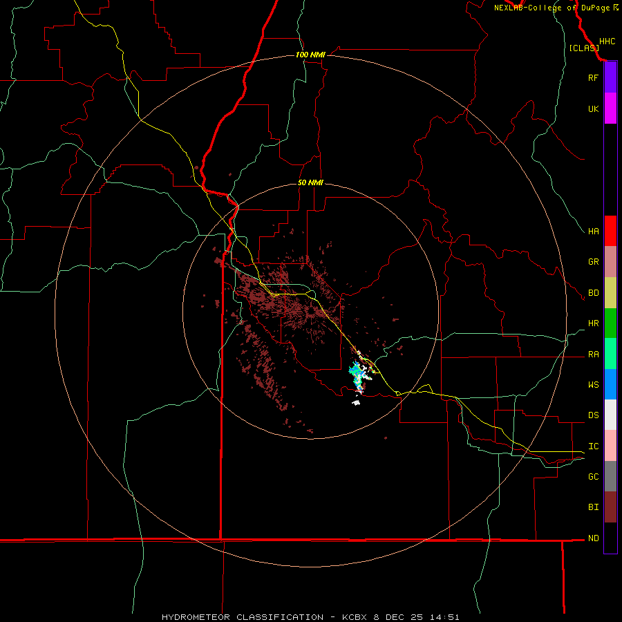This screenshot has height=622, width=622.
Task: Click the RA legend label
Action: click(x=593, y=355)
